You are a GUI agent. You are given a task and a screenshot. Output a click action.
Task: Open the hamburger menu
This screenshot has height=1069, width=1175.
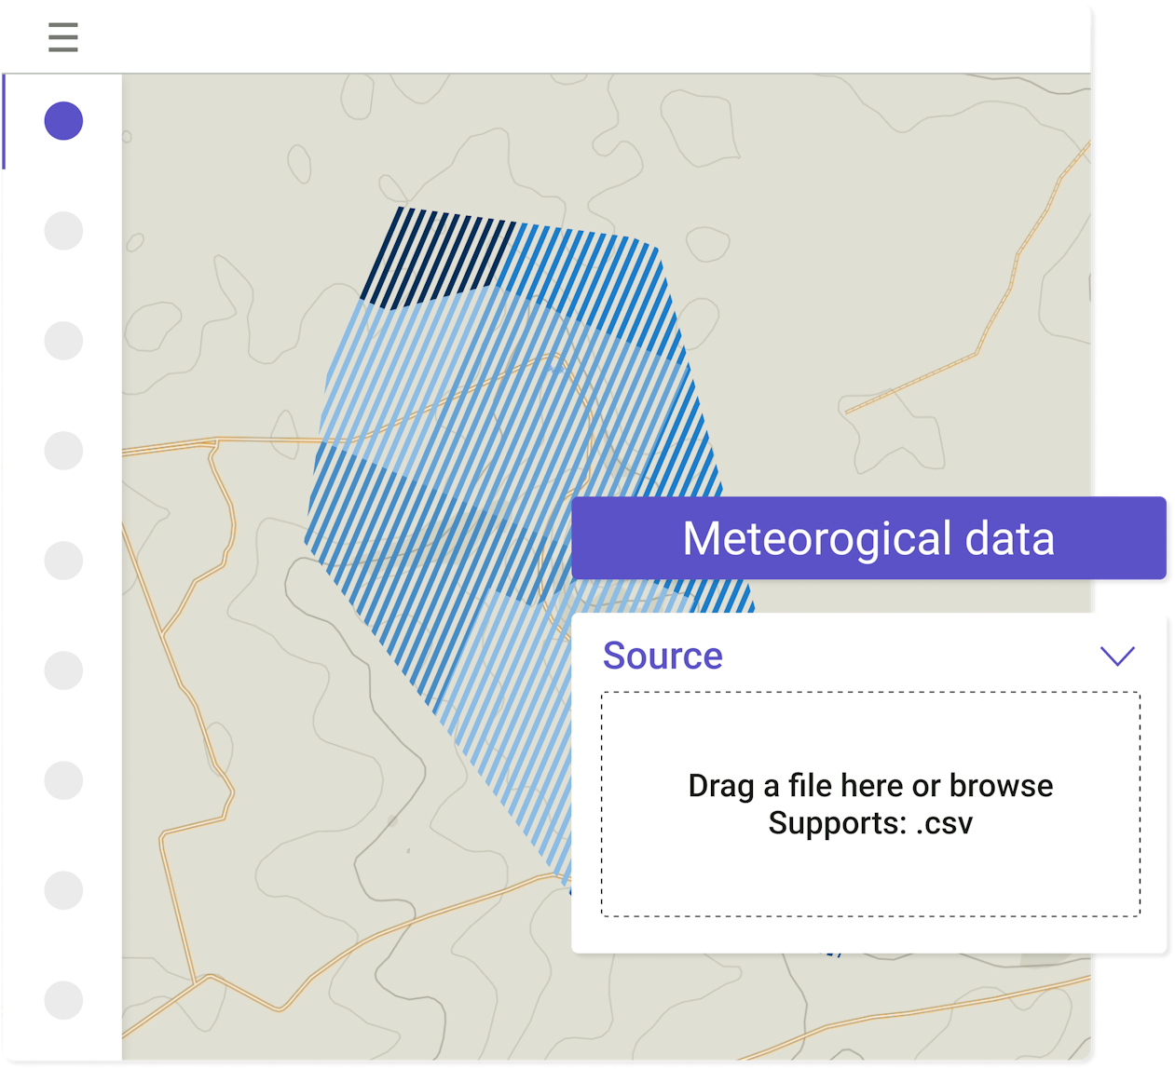(x=63, y=37)
